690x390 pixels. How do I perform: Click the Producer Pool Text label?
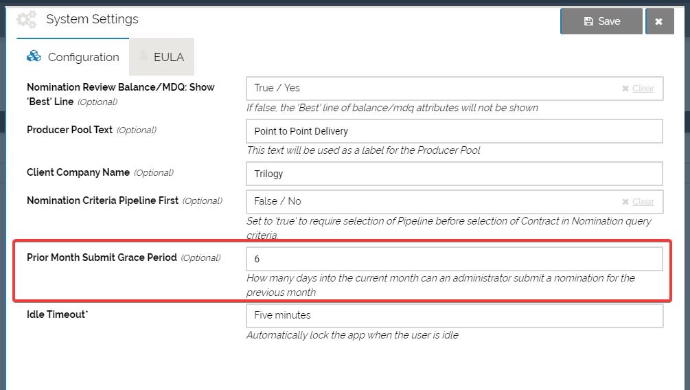point(69,130)
